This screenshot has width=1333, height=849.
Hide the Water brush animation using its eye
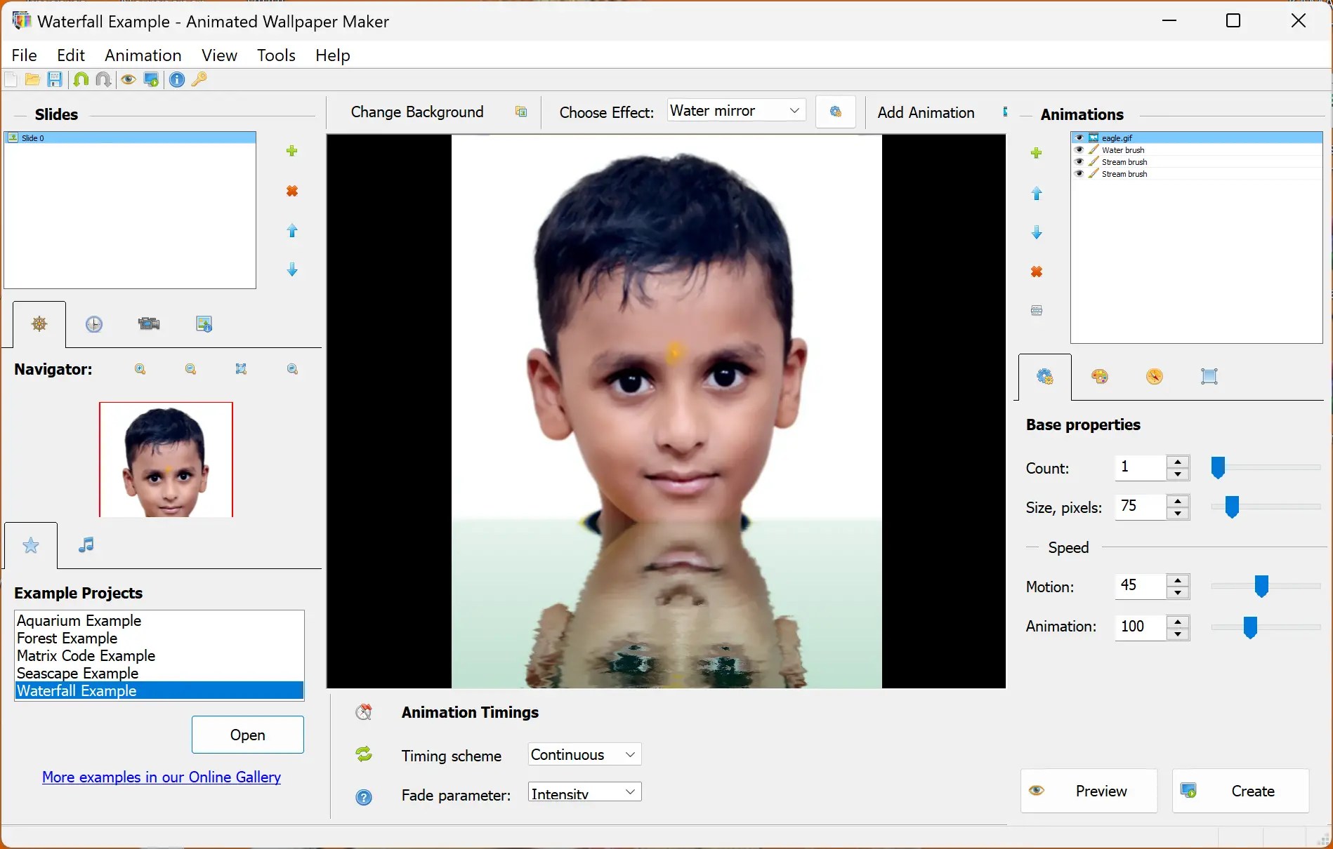point(1079,150)
